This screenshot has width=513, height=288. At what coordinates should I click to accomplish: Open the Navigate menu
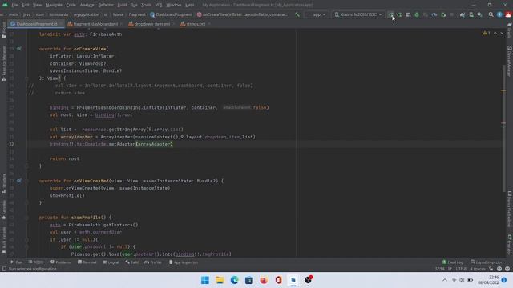point(54,5)
